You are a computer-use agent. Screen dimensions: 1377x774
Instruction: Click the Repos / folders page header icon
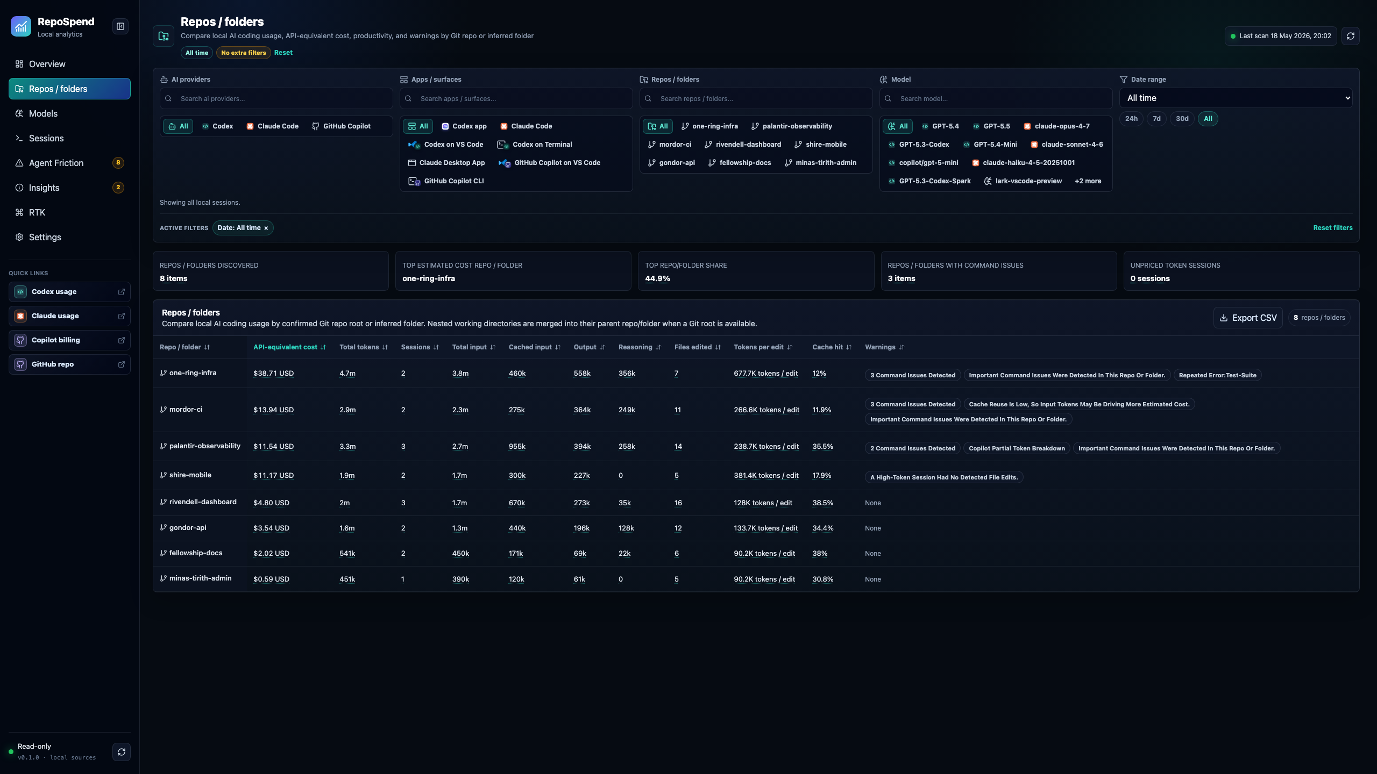pyautogui.click(x=164, y=36)
